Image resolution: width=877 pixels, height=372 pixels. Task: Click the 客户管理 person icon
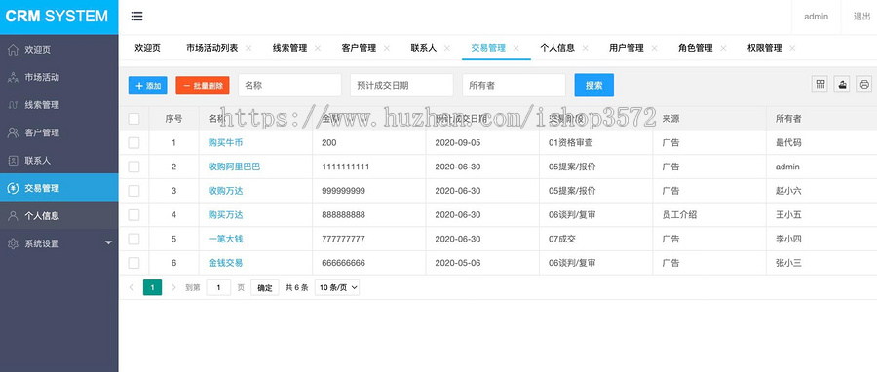(x=13, y=133)
